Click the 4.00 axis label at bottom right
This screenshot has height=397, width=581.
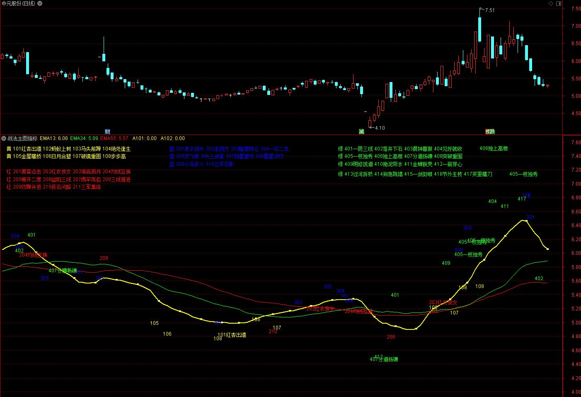click(576, 392)
